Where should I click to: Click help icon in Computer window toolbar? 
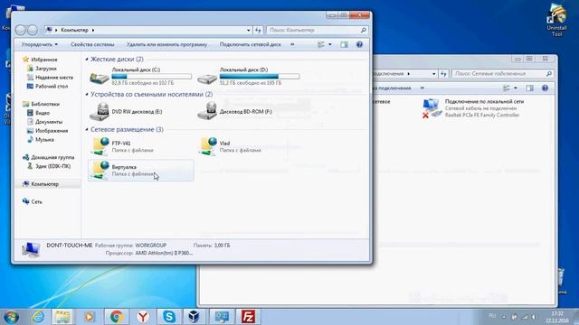click(x=359, y=44)
